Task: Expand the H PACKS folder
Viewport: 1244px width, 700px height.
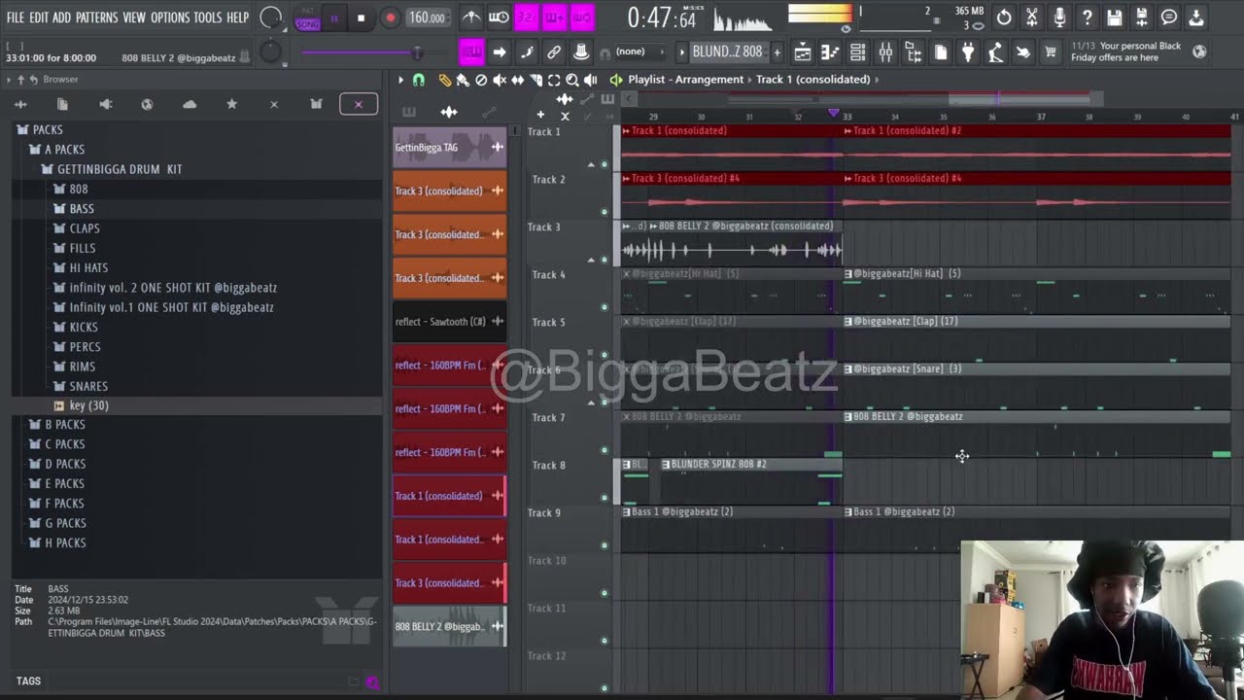Action: (x=64, y=542)
